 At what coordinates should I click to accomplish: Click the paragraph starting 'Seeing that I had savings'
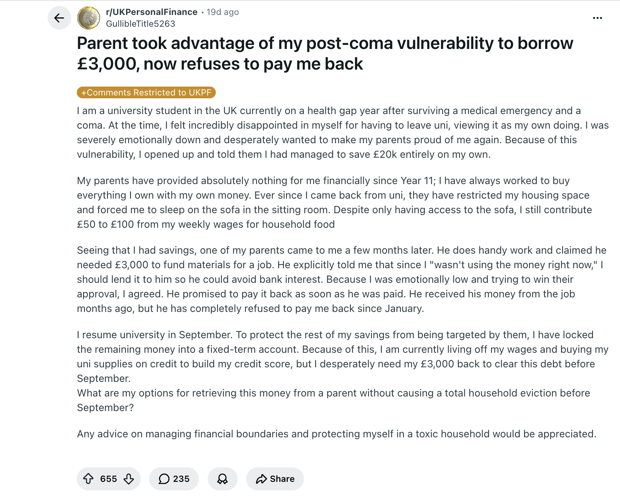click(342, 280)
